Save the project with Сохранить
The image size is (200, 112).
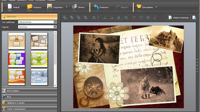(55, 7)
